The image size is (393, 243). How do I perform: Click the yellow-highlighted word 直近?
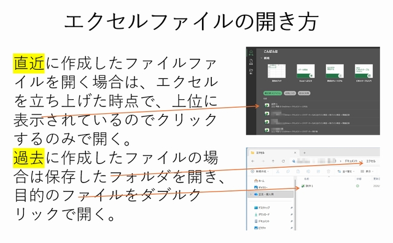29,63
